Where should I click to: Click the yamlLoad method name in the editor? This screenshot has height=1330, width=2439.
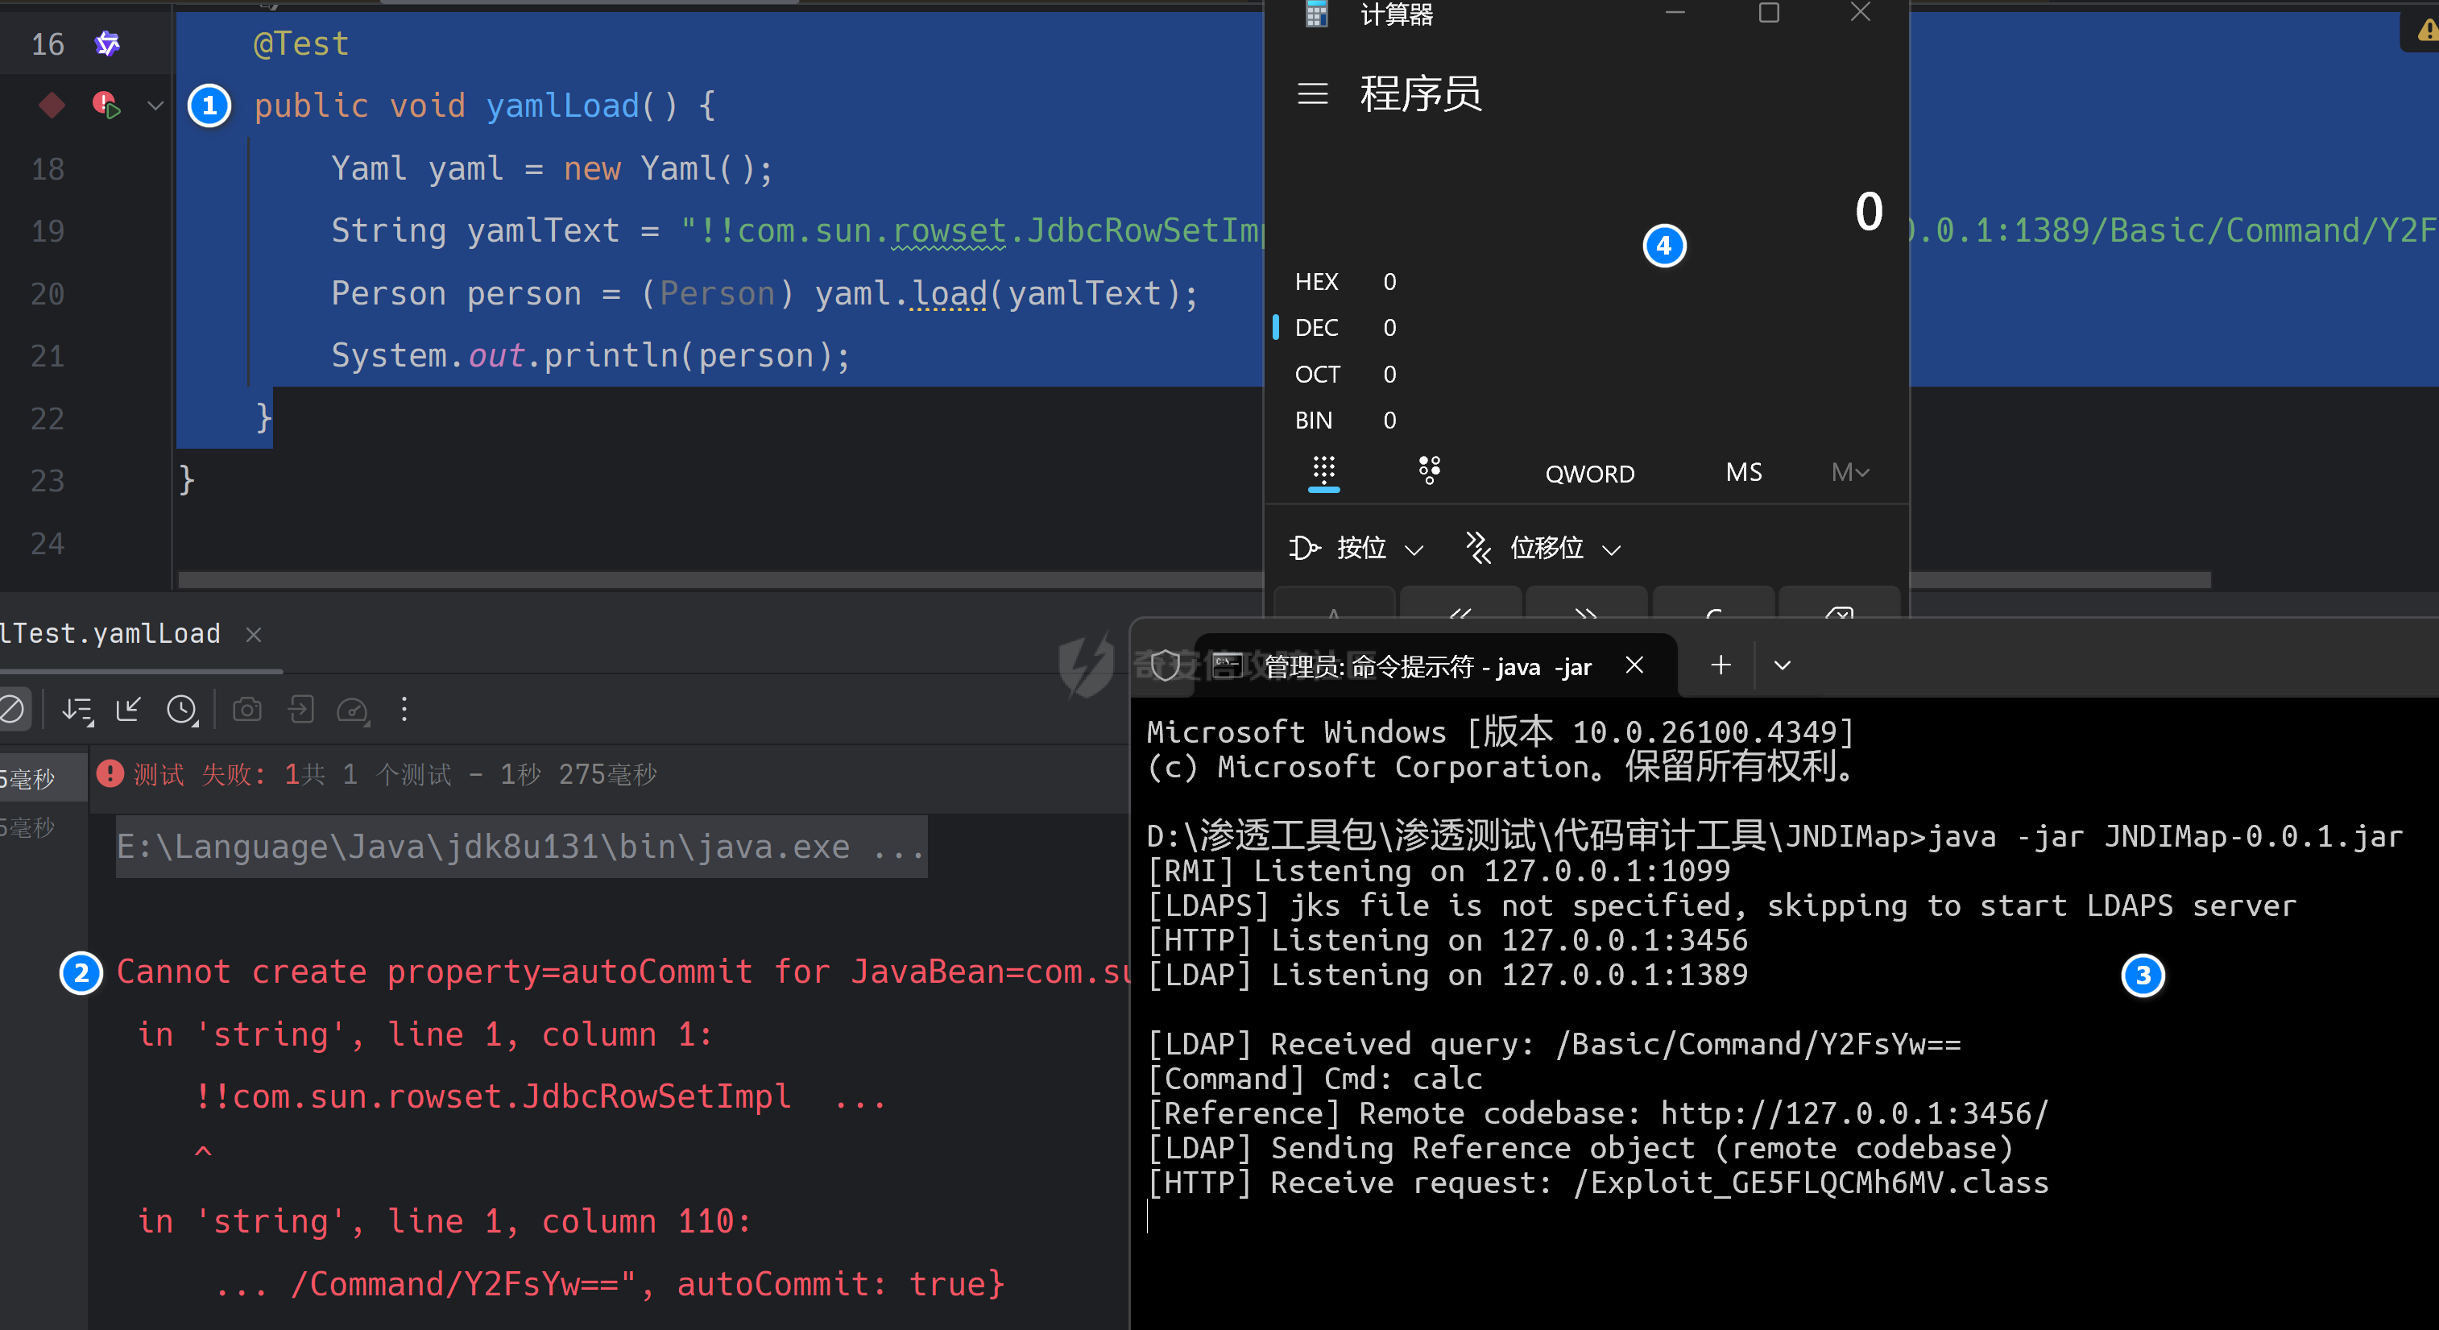tap(562, 106)
